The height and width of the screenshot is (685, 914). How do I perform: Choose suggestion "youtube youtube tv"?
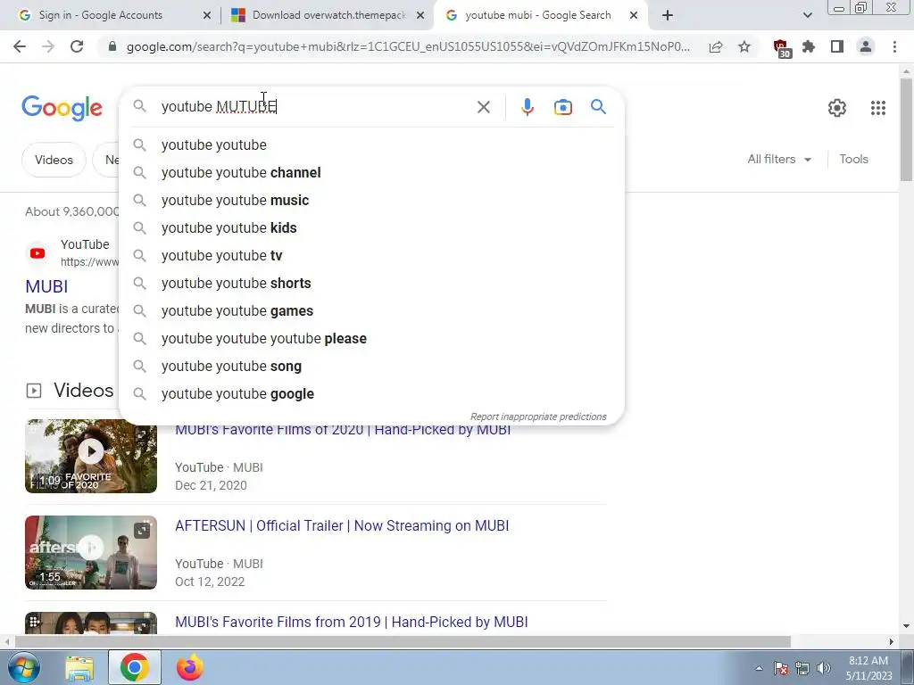click(x=371, y=256)
